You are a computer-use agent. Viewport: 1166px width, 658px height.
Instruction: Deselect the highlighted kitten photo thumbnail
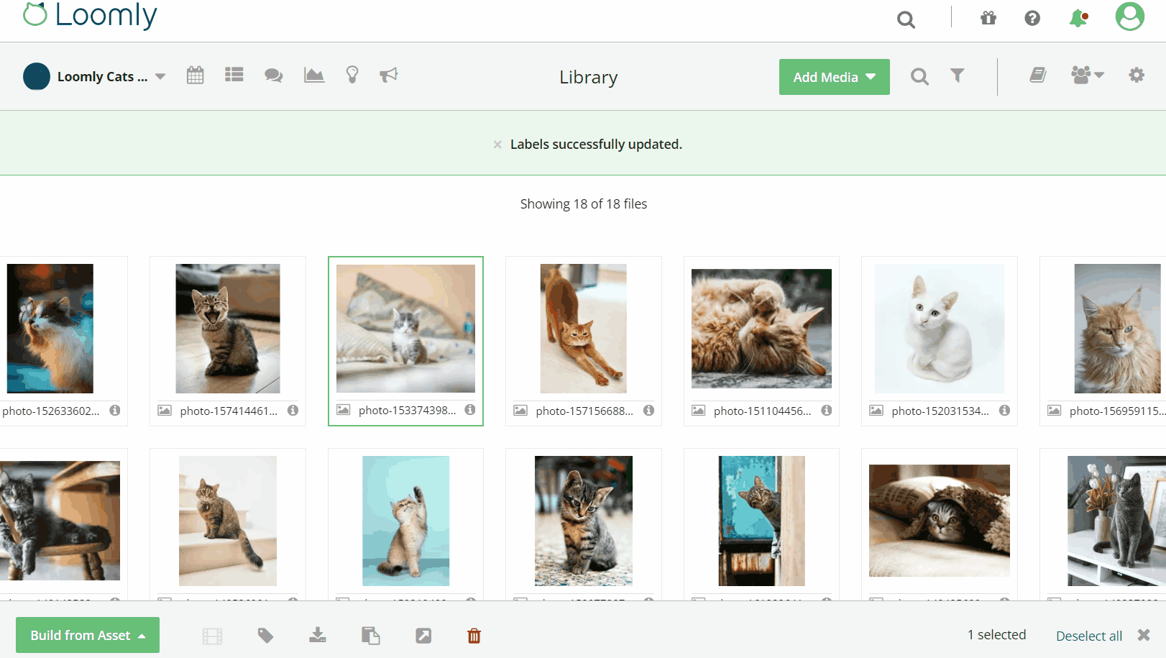405,329
